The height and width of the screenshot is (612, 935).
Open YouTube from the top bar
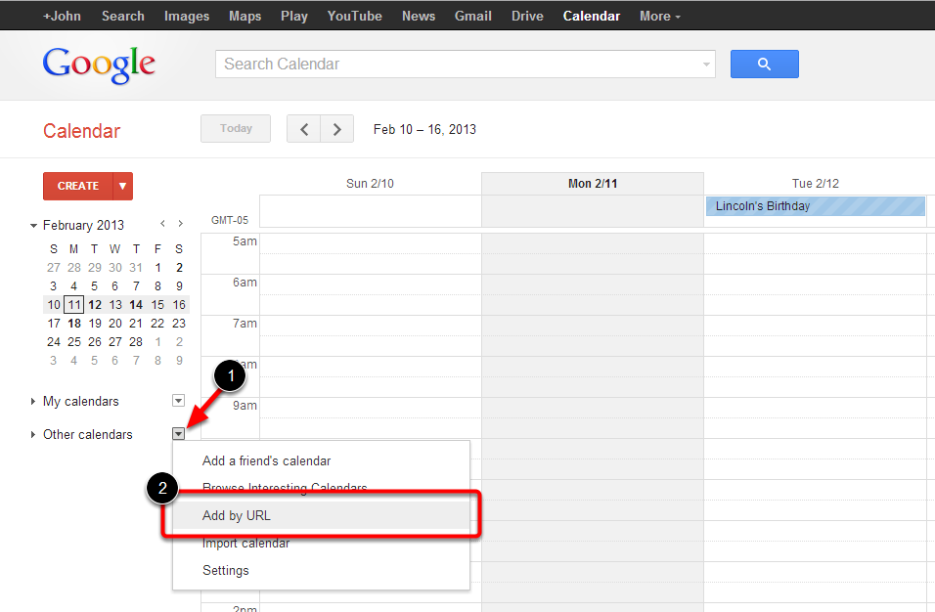click(354, 16)
